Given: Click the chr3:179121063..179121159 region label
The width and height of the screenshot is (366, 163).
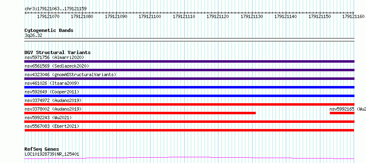Looking at the screenshot, I should point(56,9).
